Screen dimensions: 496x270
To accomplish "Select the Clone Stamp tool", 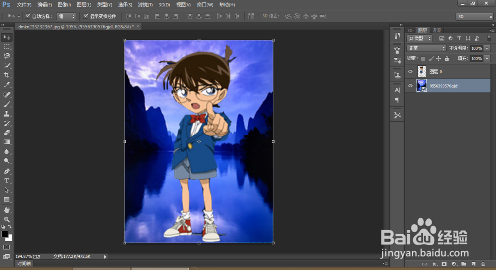I will (x=6, y=114).
